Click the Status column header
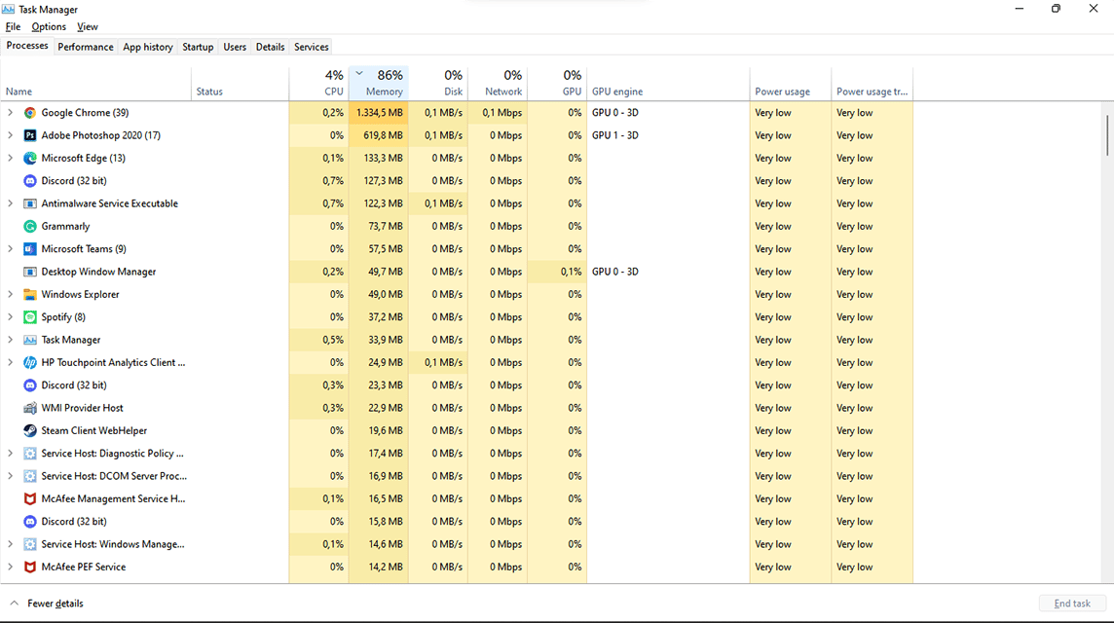The image size is (1114, 623). (x=241, y=85)
